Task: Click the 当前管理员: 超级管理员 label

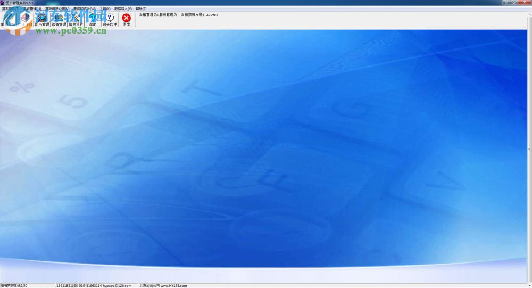Action: (158, 14)
